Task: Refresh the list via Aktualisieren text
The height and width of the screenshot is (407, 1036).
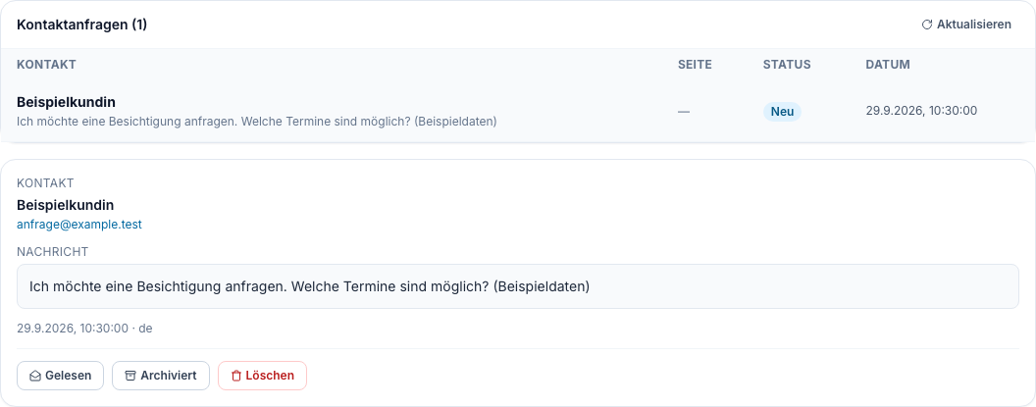Action: (974, 25)
